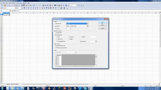161x90 pixels.
Task: Open the Name Box dropdown arrow
Action: point(10,11)
